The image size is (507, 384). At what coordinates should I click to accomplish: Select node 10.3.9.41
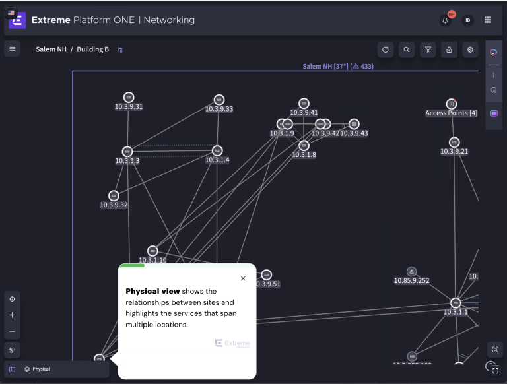click(304, 104)
